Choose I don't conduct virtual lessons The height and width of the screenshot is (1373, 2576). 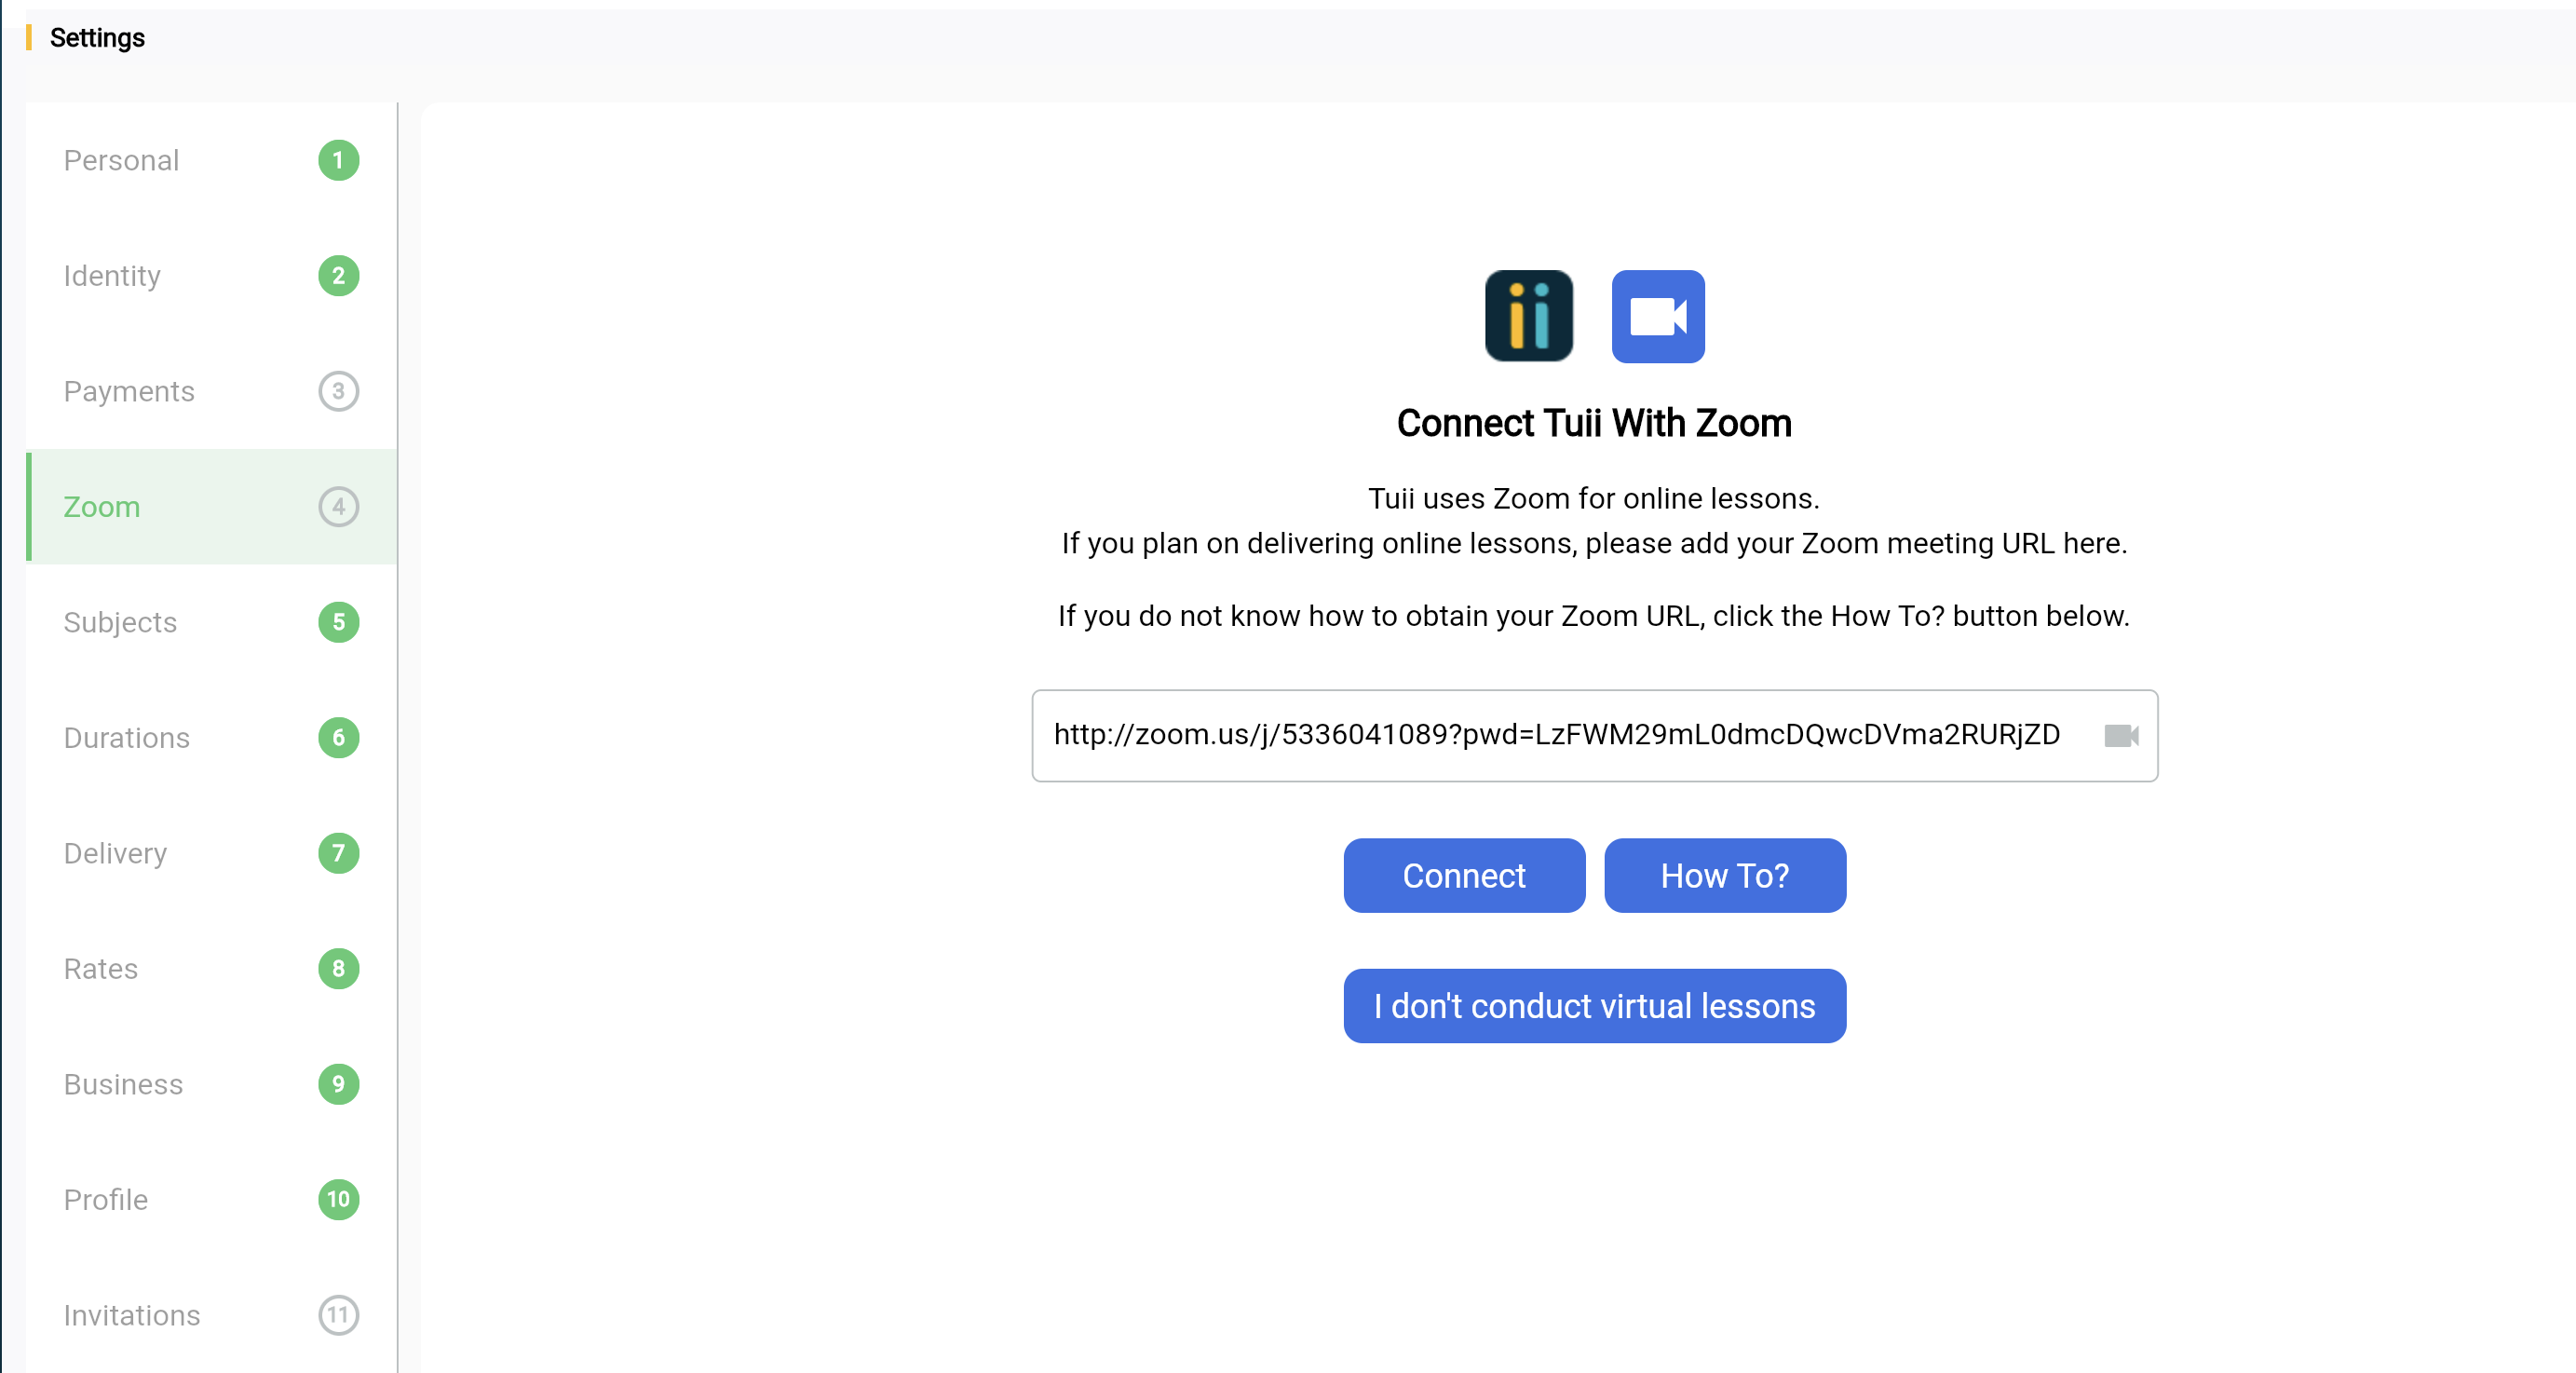tap(1594, 1006)
